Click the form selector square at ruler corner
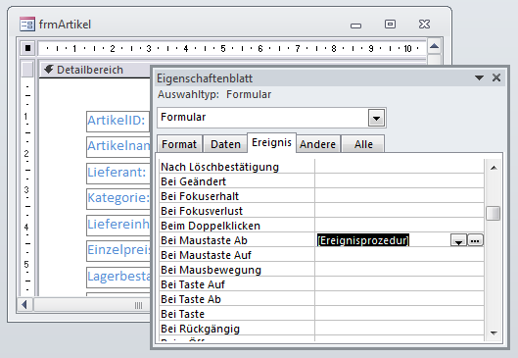This screenshot has width=518, height=358. [x=27, y=48]
